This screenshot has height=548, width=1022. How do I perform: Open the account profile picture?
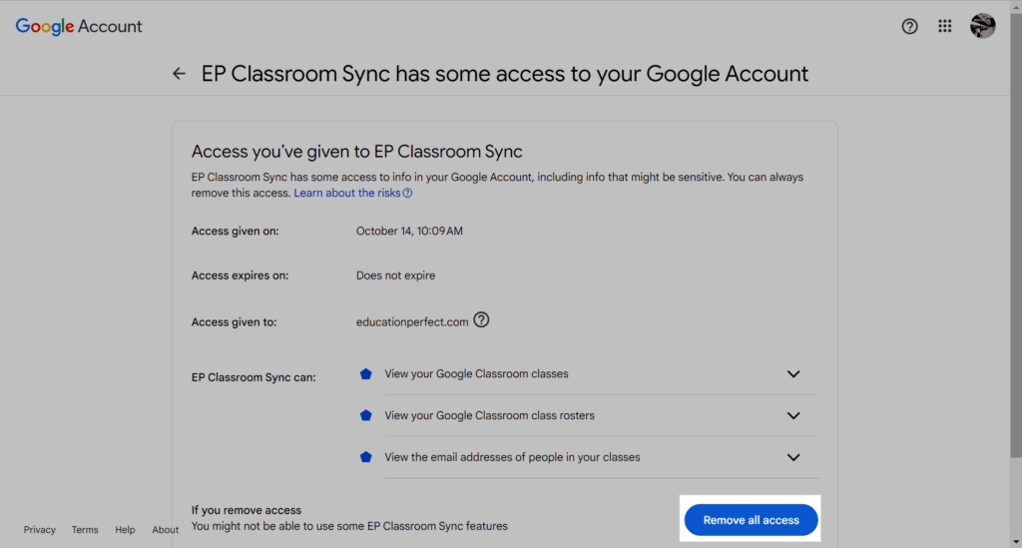(982, 26)
